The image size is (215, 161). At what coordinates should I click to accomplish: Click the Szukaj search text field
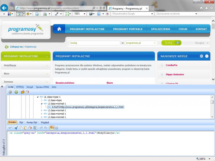(94, 43)
